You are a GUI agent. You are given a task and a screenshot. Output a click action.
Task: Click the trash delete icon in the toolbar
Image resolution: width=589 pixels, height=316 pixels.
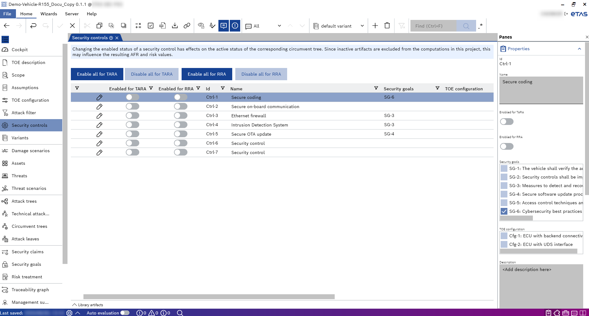click(387, 26)
